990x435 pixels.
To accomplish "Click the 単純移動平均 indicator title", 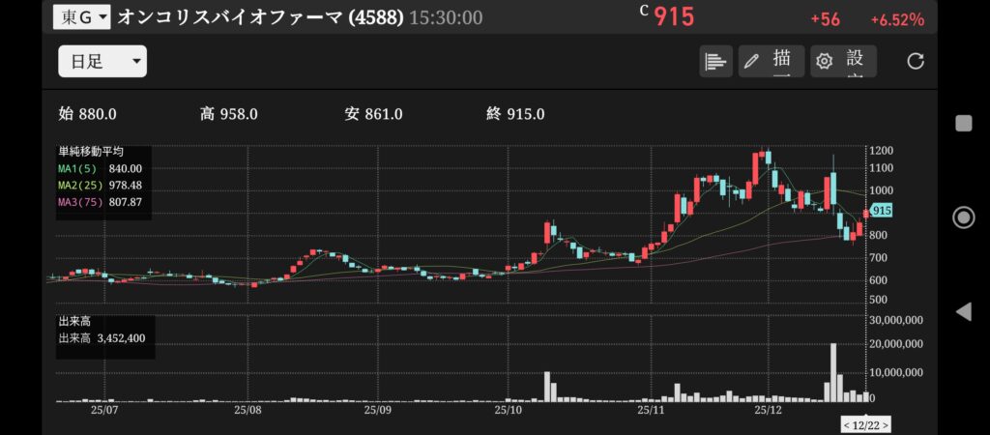I will click(x=91, y=152).
